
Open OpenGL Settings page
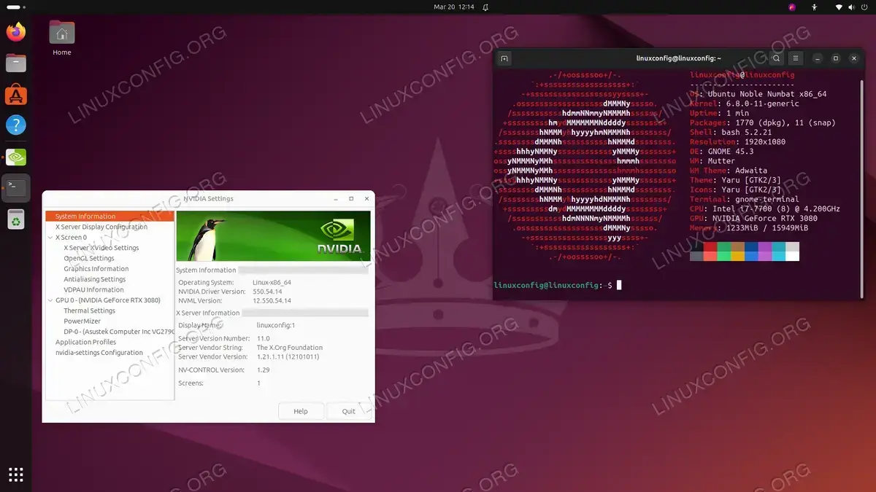point(89,258)
